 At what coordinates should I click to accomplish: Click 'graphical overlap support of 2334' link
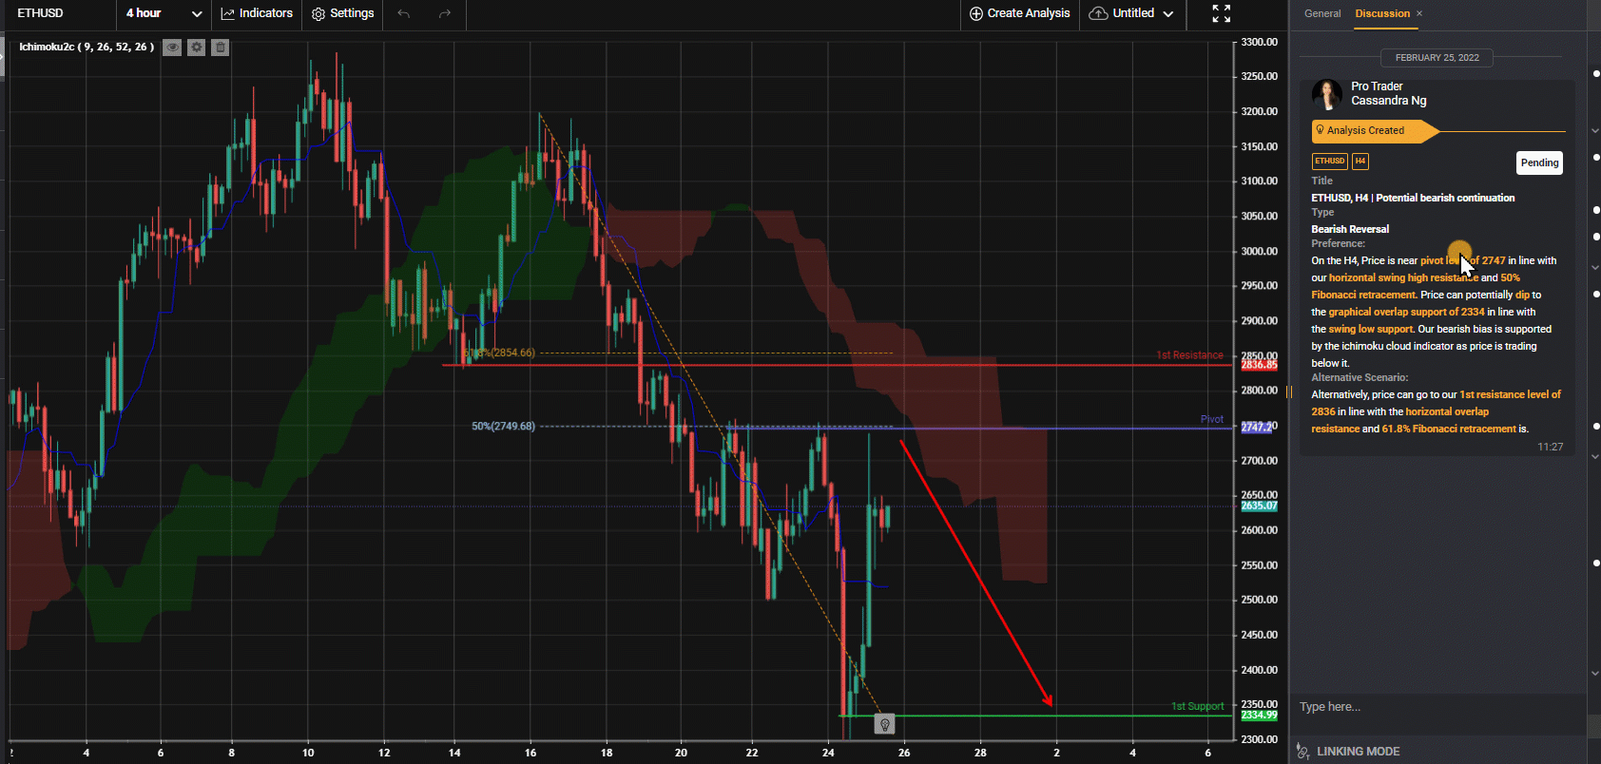coord(1406,312)
